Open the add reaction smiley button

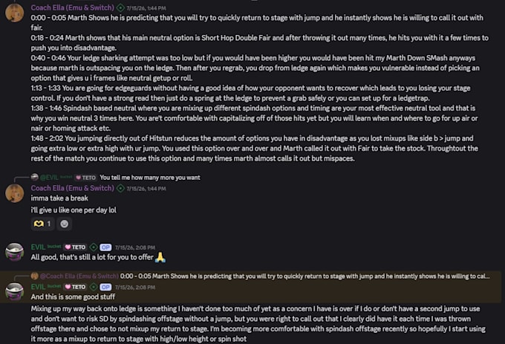tap(65, 224)
